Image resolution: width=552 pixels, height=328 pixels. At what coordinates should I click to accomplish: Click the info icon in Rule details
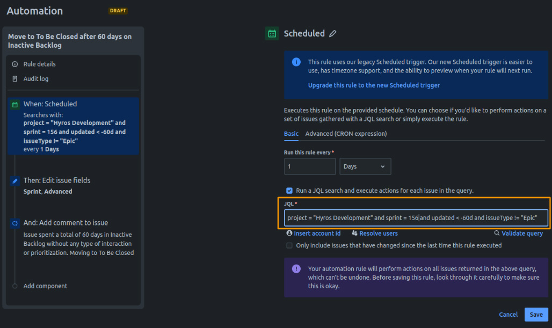click(x=14, y=64)
